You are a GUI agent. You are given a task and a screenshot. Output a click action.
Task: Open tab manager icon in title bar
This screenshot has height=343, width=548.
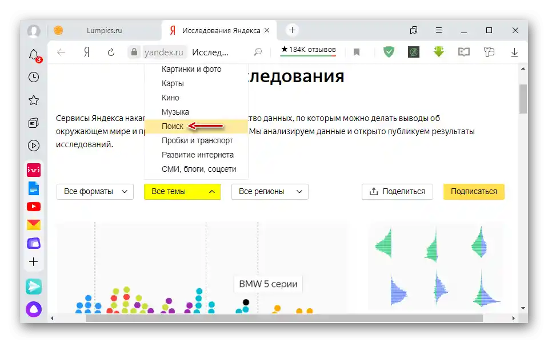pyautogui.click(x=414, y=30)
